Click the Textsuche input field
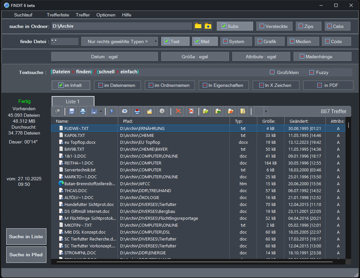Viewport: 360px width, 278px height. [x=158, y=72]
